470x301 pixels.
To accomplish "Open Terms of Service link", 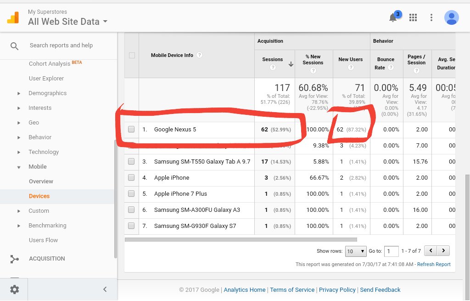I will click(292, 290).
